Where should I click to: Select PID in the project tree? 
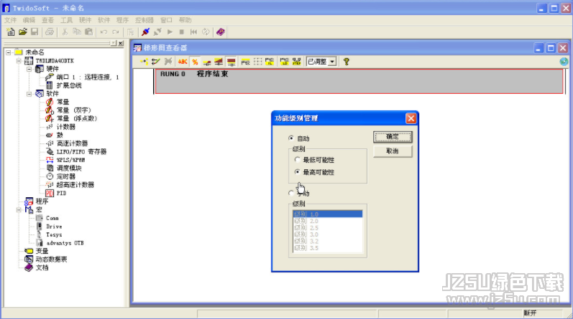61,194
